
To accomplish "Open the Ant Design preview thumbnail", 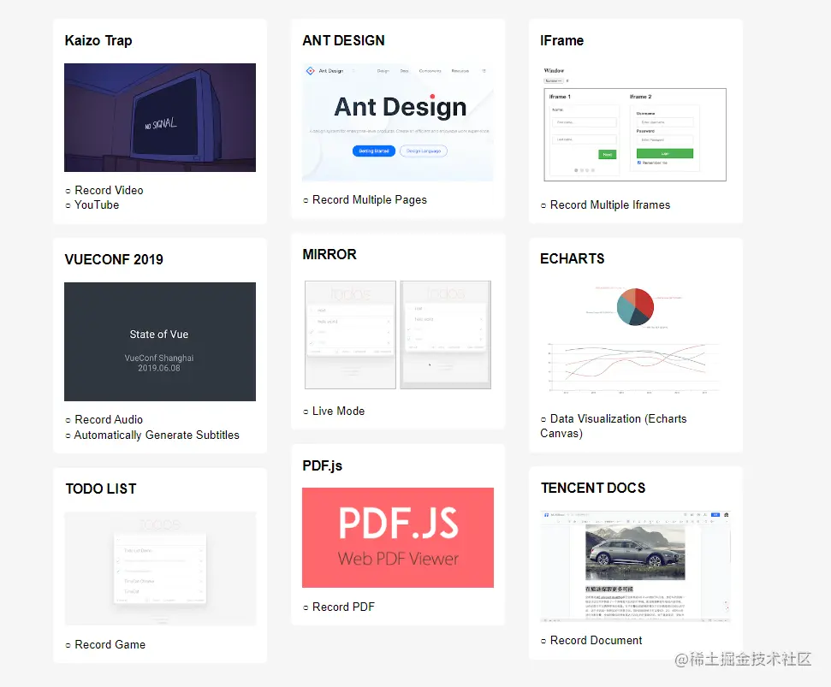I will point(397,121).
